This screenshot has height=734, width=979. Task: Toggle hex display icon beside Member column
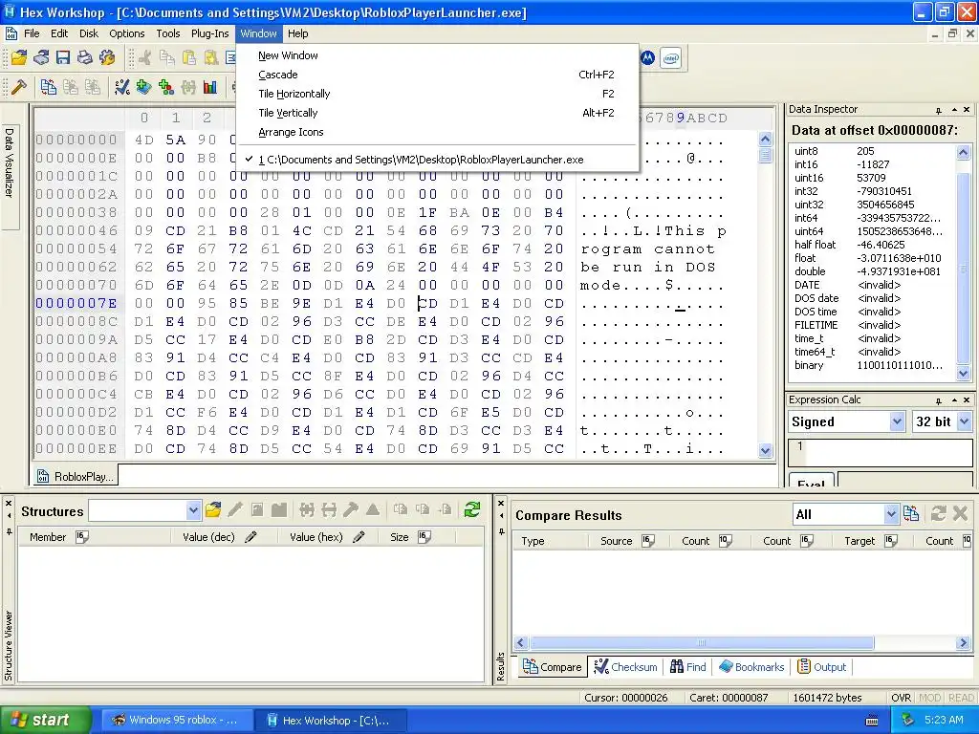(x=82, y=537)
